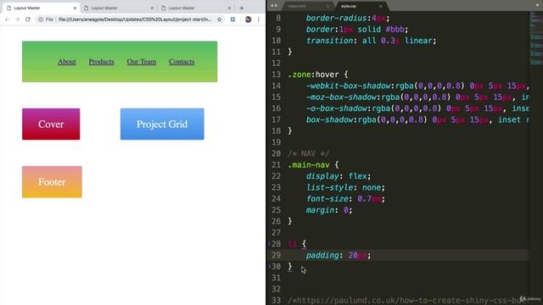
Task: Click line number 27 in the gutter
Action: point(276,233)
